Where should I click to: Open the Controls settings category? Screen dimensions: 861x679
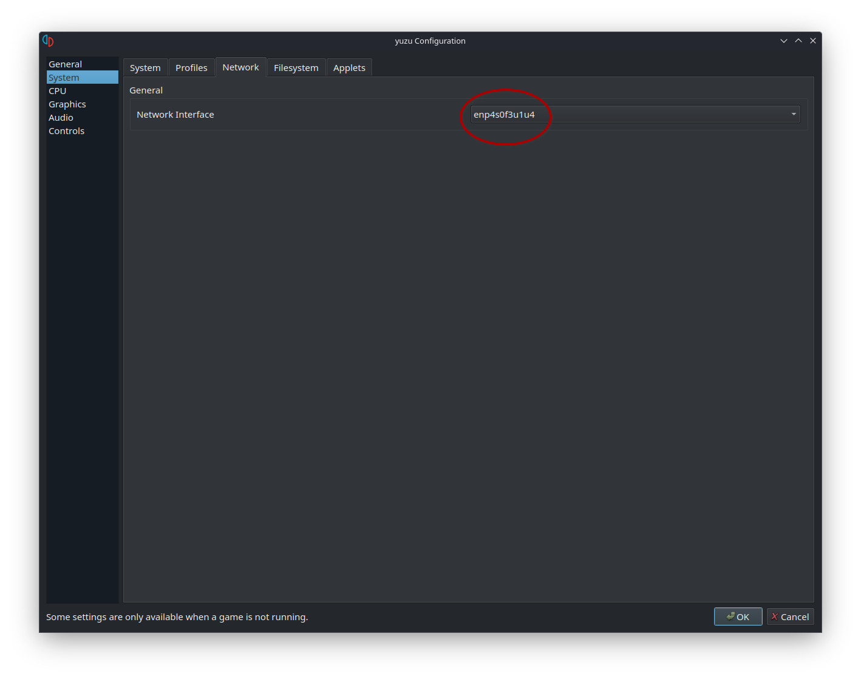point(82,131)
